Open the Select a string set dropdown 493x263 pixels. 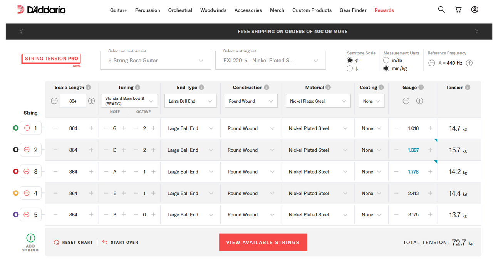pos(271,61)
